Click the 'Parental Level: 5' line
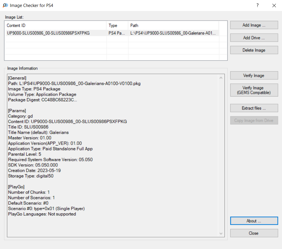 (25, 154)
